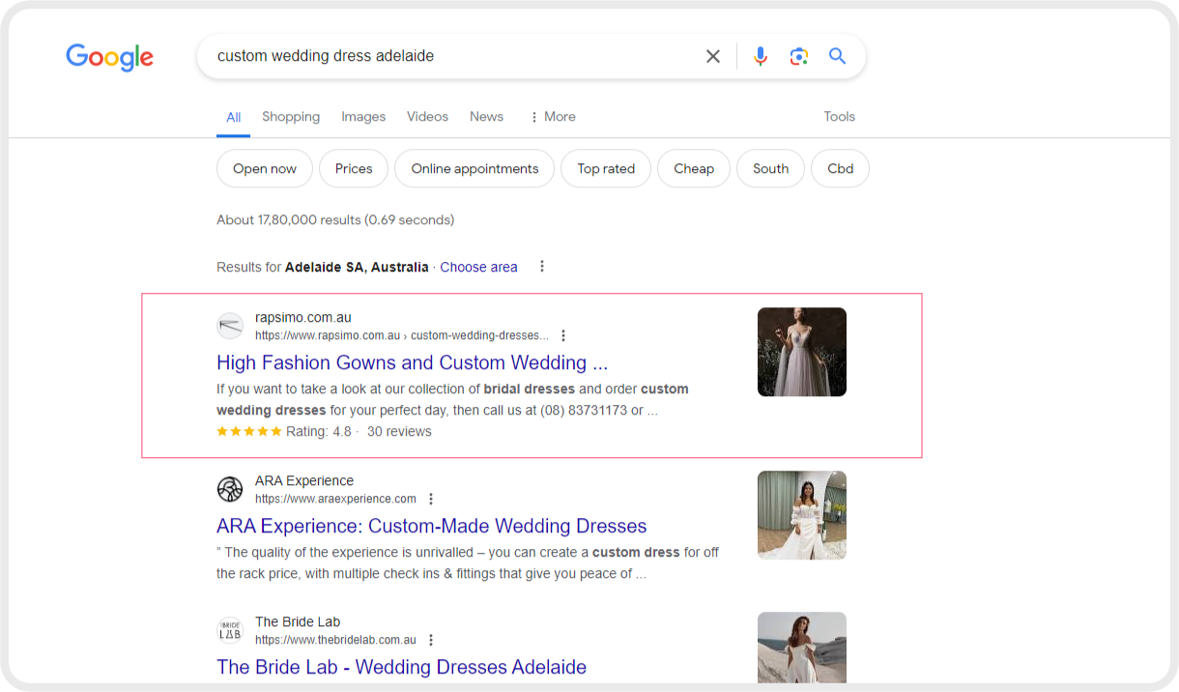Click the thebridelab.com.au URL line

tap(335, 640)
